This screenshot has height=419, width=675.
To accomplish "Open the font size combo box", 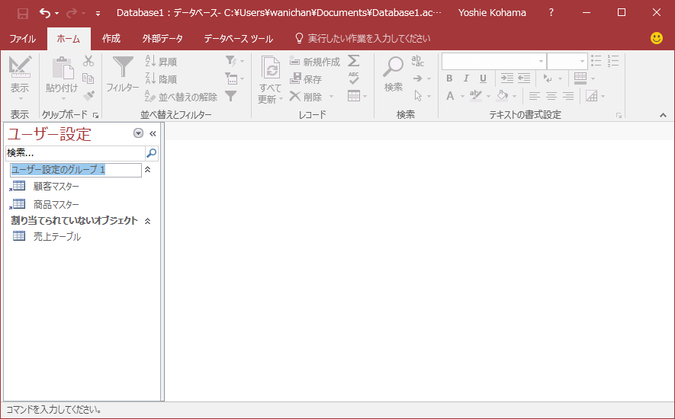I will (567, 61).
